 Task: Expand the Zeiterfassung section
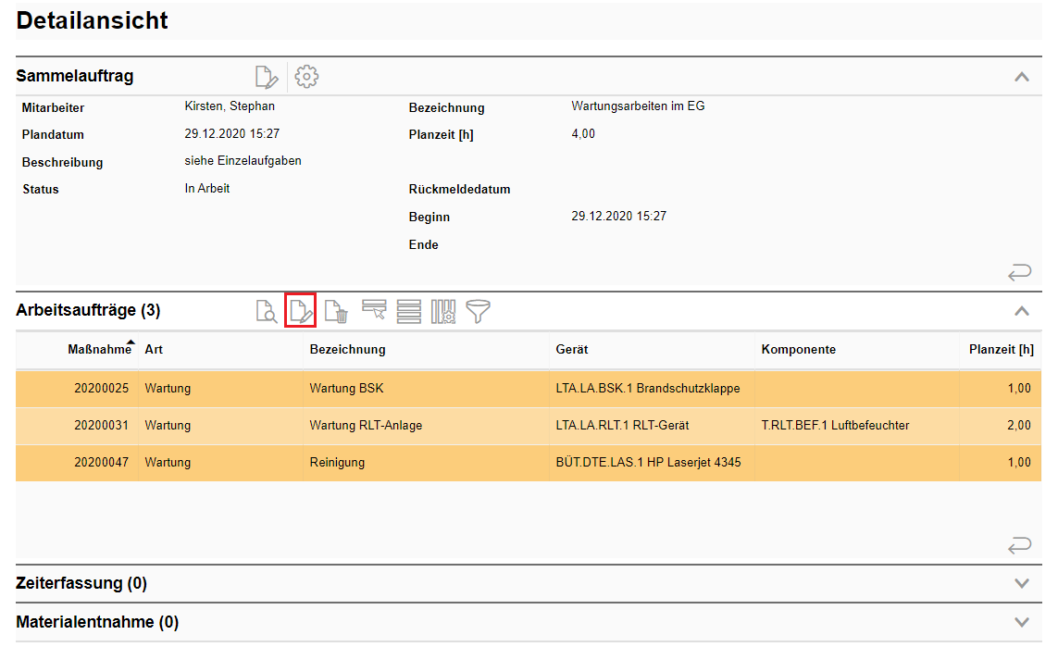point(1022,583)
